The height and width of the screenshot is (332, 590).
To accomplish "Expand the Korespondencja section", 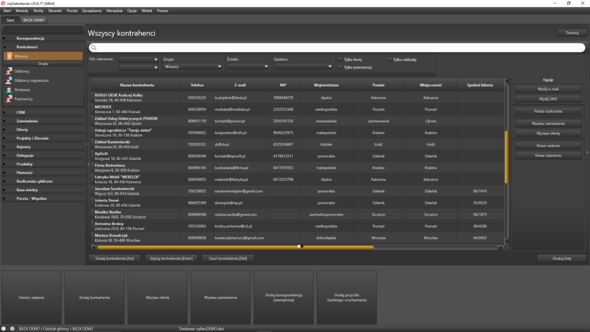I will 4,38.
